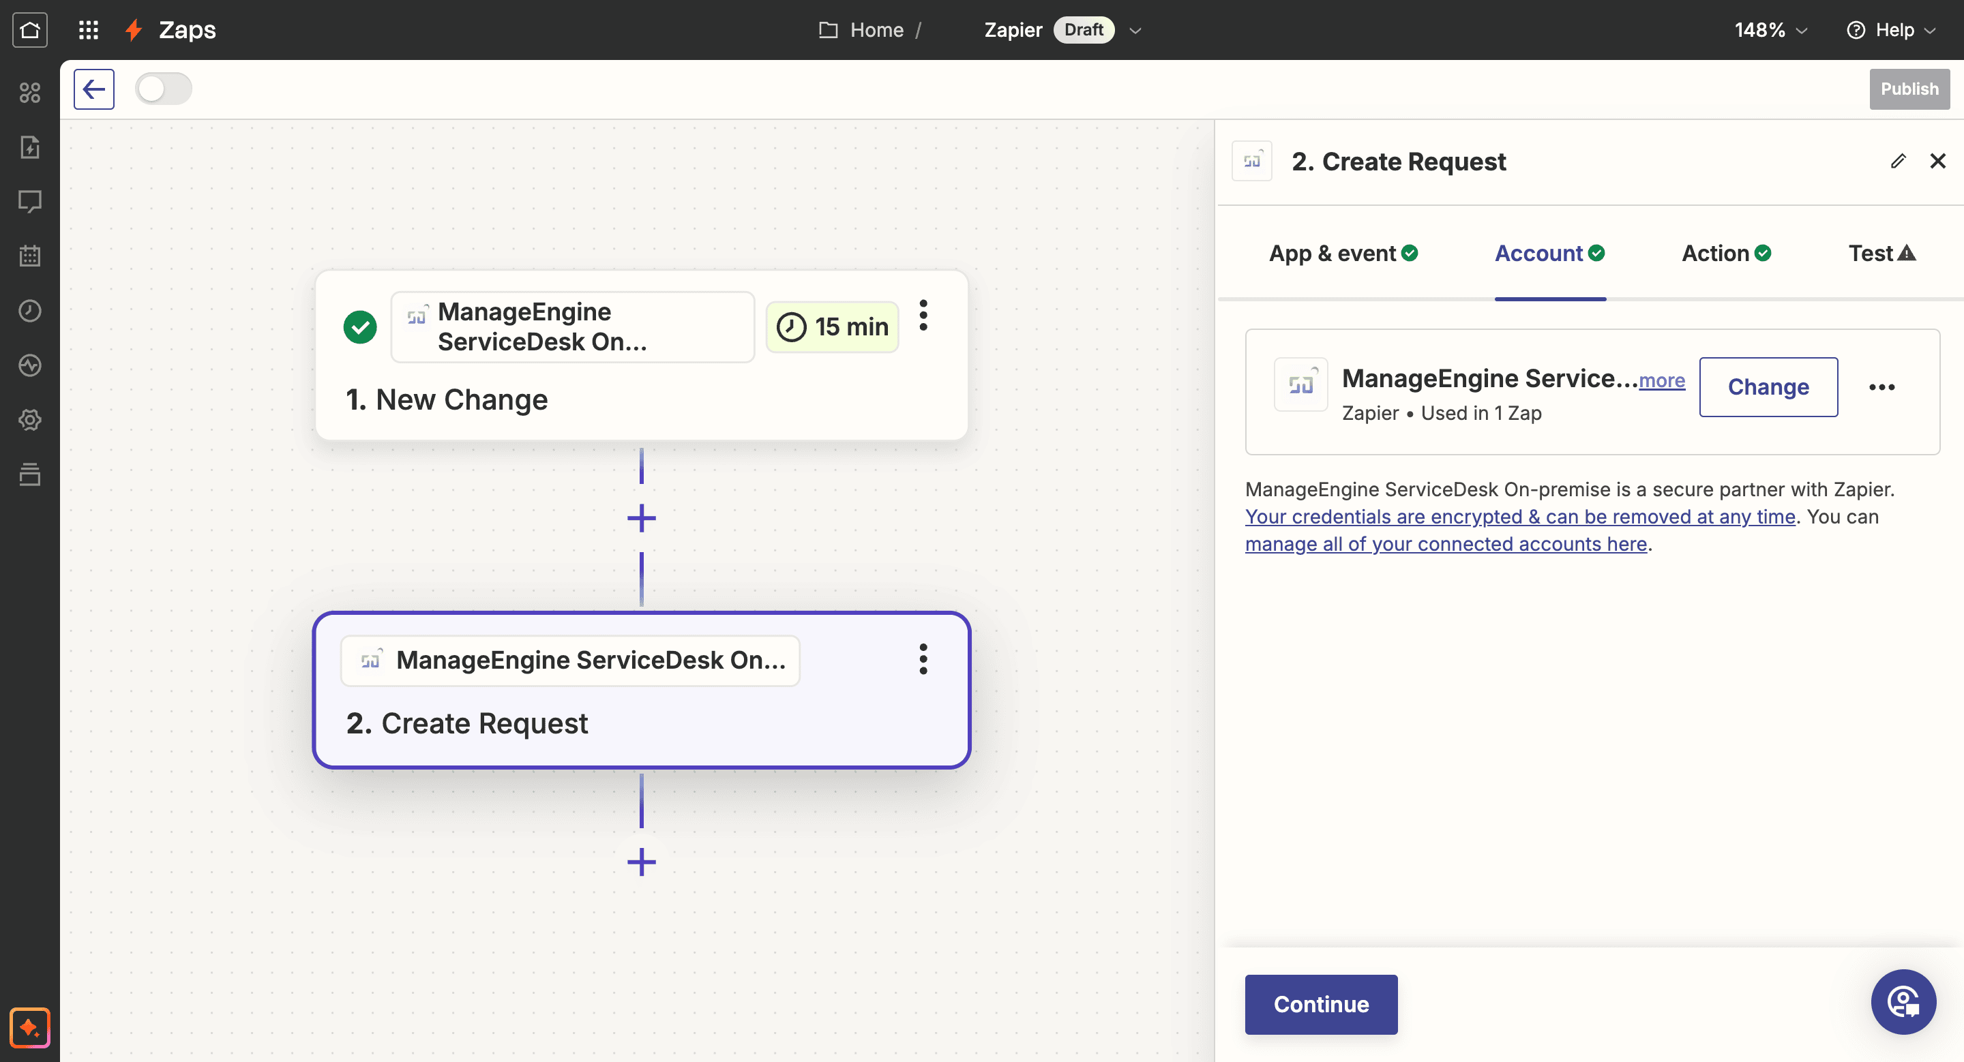Viewport: 1964px width, 1062px height.
Task: Switch to the App & event tab
Action: (x=1343, y=254)
